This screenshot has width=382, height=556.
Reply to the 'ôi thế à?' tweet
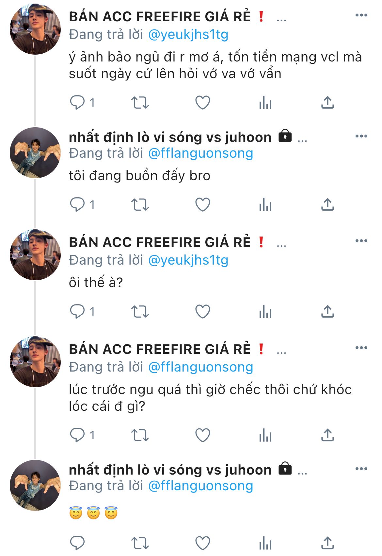pyautogui.click(x=77, y=311)
